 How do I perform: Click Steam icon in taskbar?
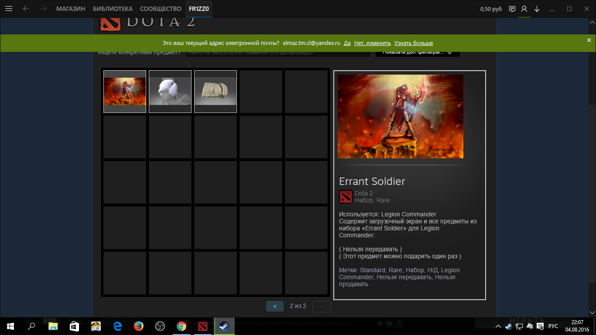224,326
